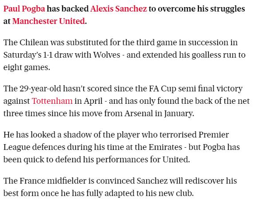The image size is (253, 208).
Task: Click the unlinked Pogba in the fourth paragraph
Action: (214, 147)
